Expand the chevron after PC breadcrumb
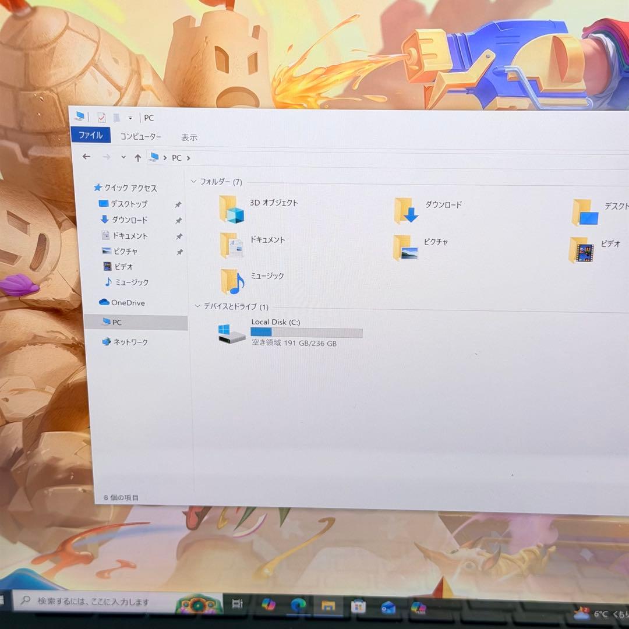The width and height of the screenshot is (629, 629). click(188, 158)
